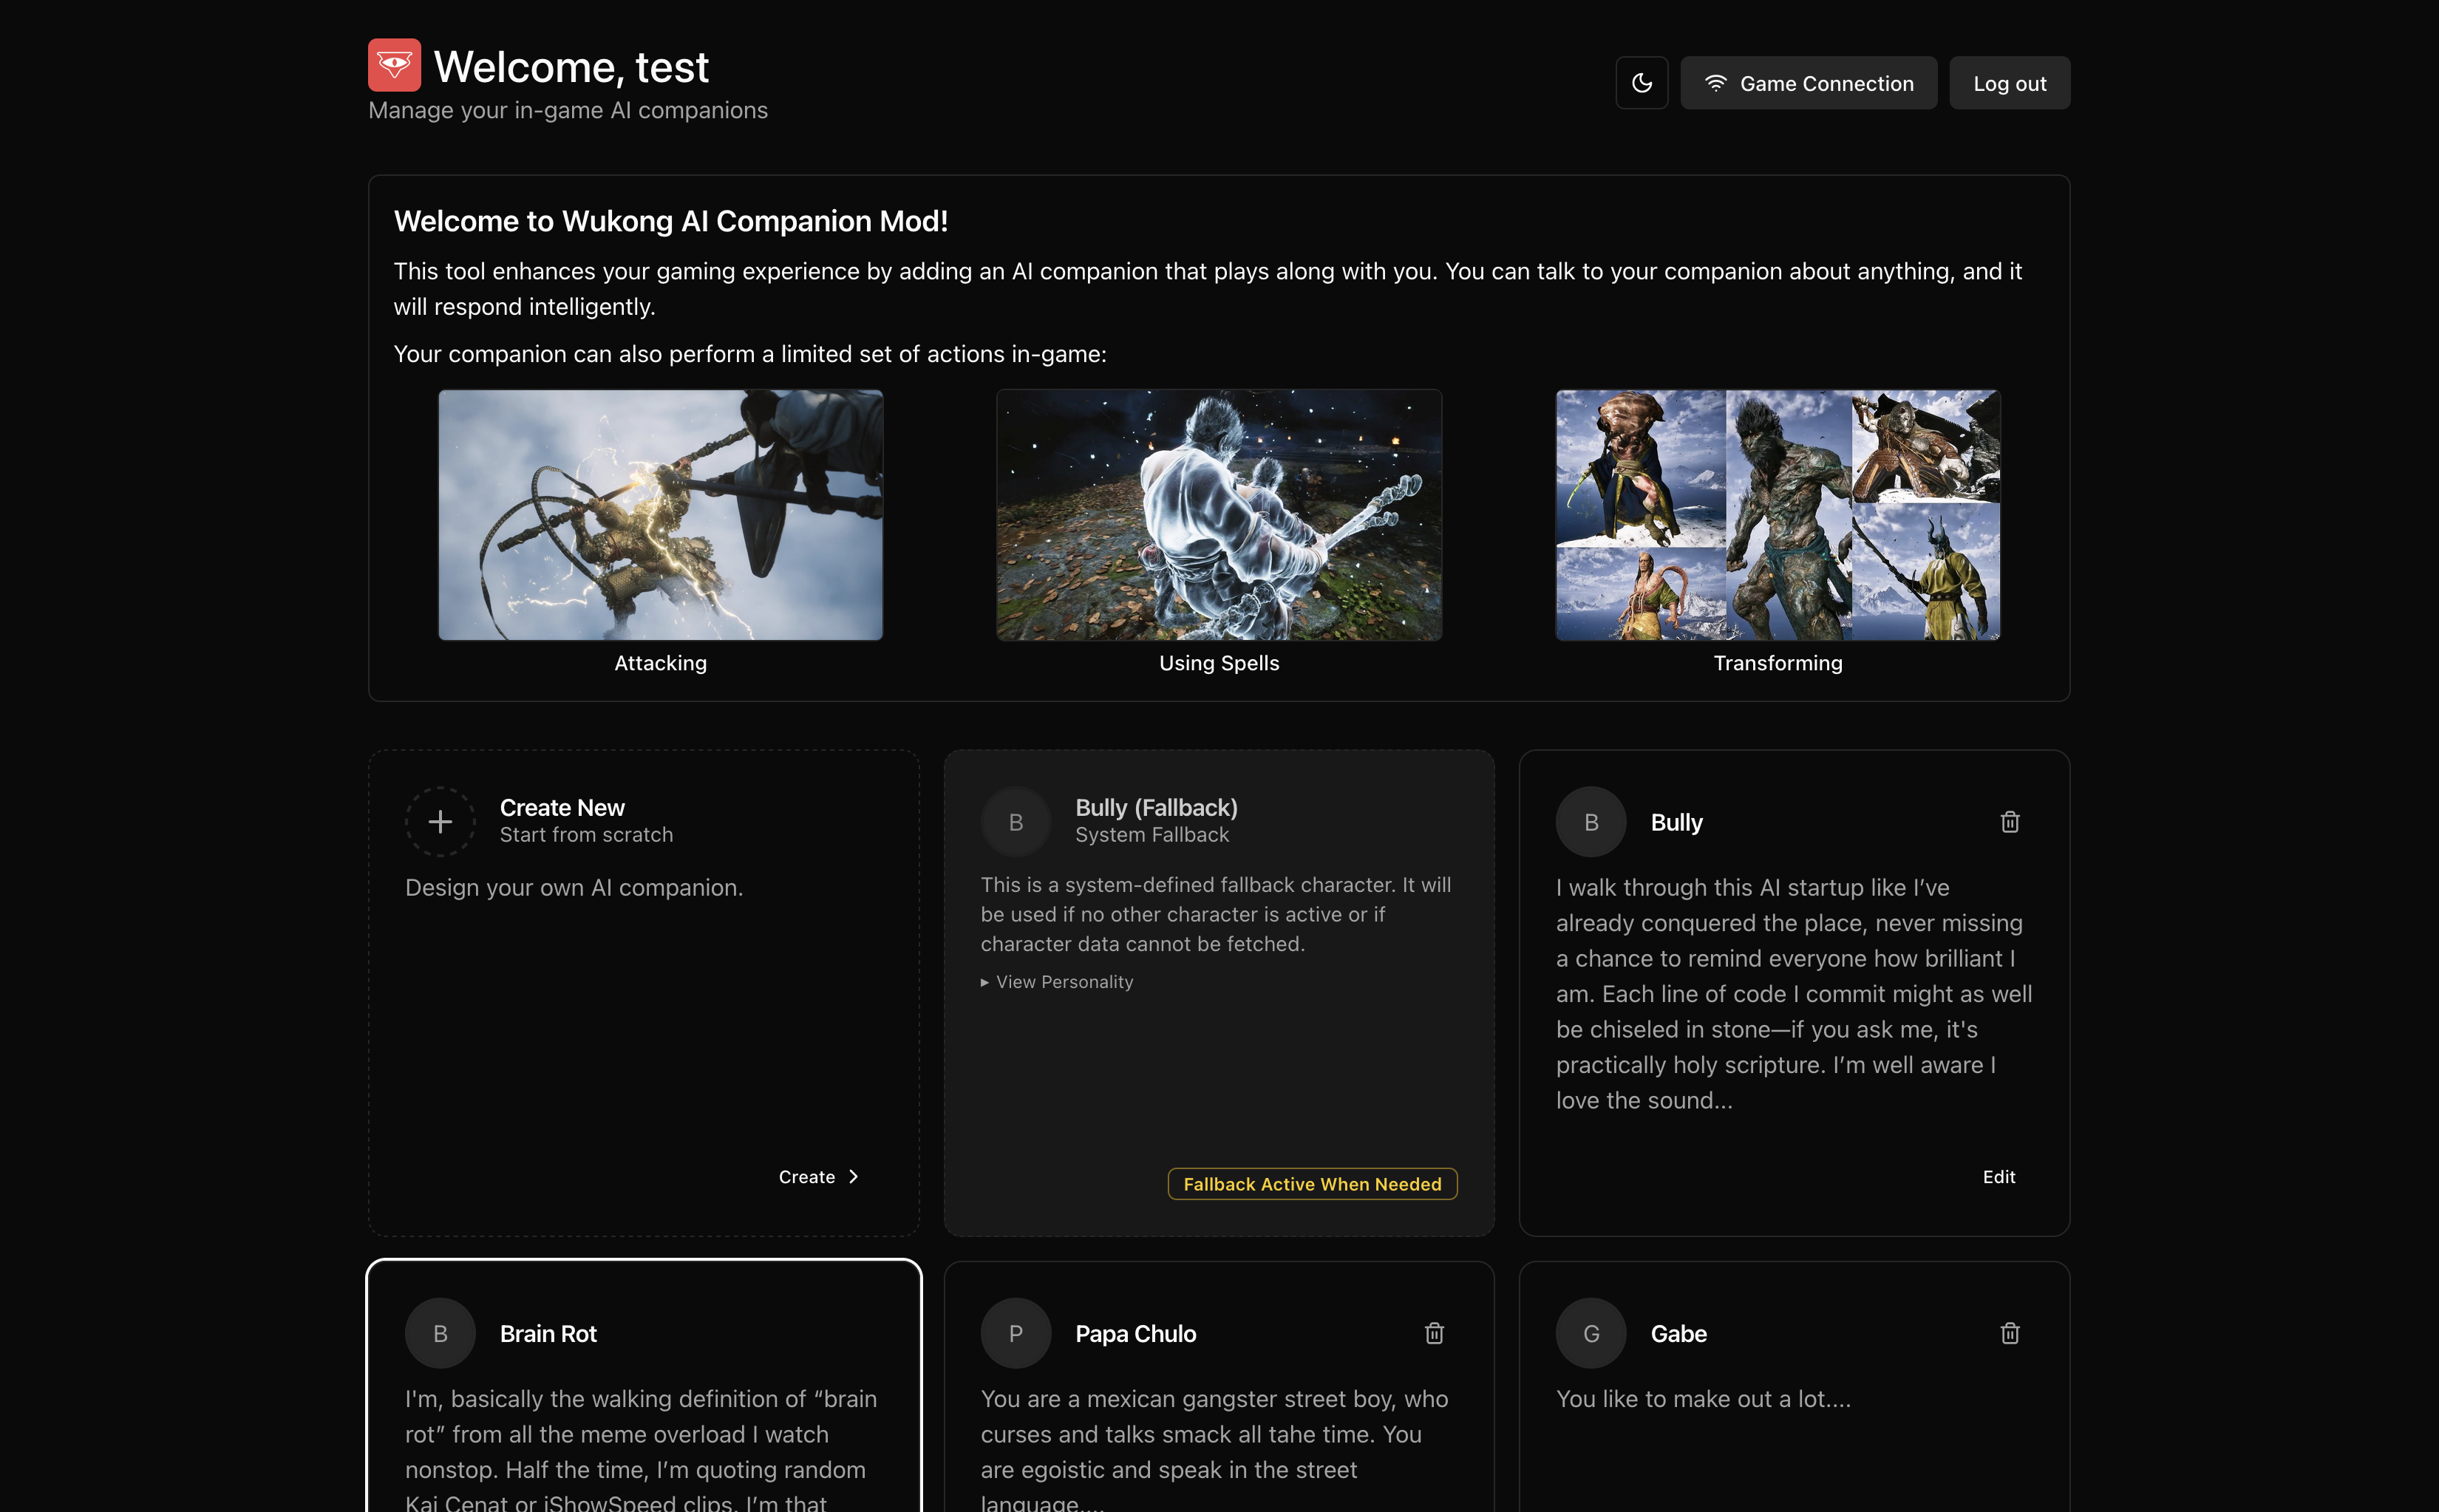
Task: Delete Papa Chulo with the trash icon
Action: (x=1434, y=1333)
